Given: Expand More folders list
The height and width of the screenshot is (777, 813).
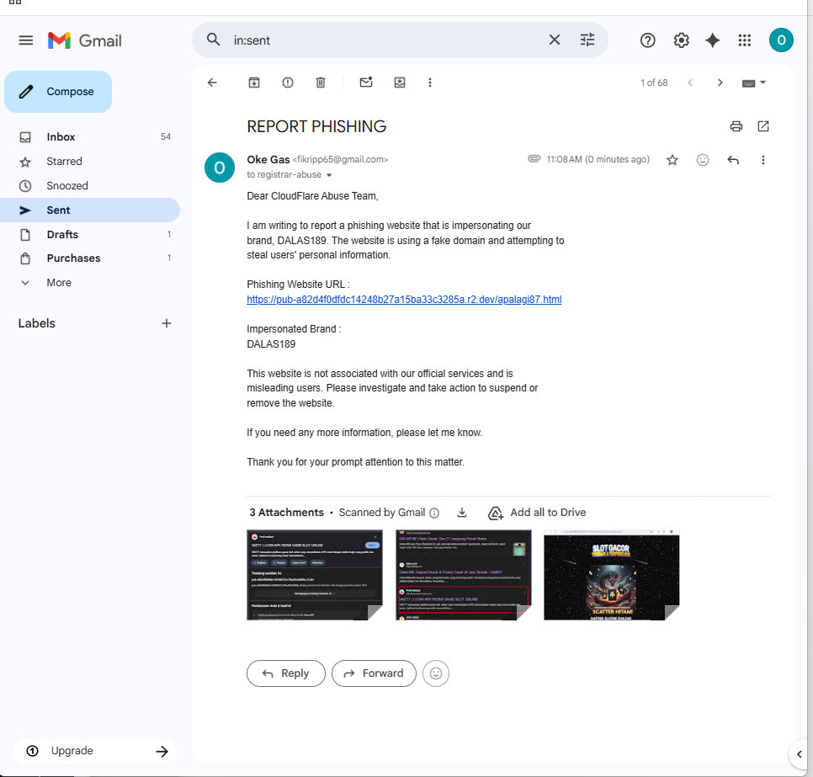Looking at the screenshot, I should [x=90, y=283].
